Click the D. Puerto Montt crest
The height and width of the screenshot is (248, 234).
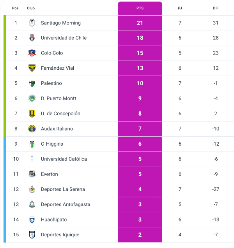[32, 98]
